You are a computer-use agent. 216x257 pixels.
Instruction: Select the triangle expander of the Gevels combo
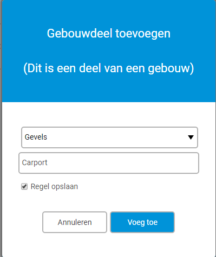191,137
